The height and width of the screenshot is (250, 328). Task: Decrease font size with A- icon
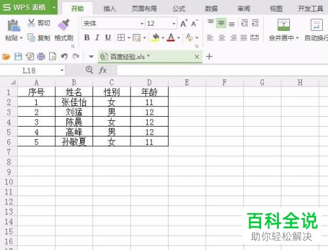click(194, 23)
